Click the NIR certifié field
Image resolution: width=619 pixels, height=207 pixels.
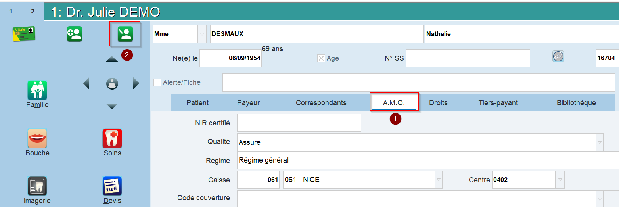point(299,123)
